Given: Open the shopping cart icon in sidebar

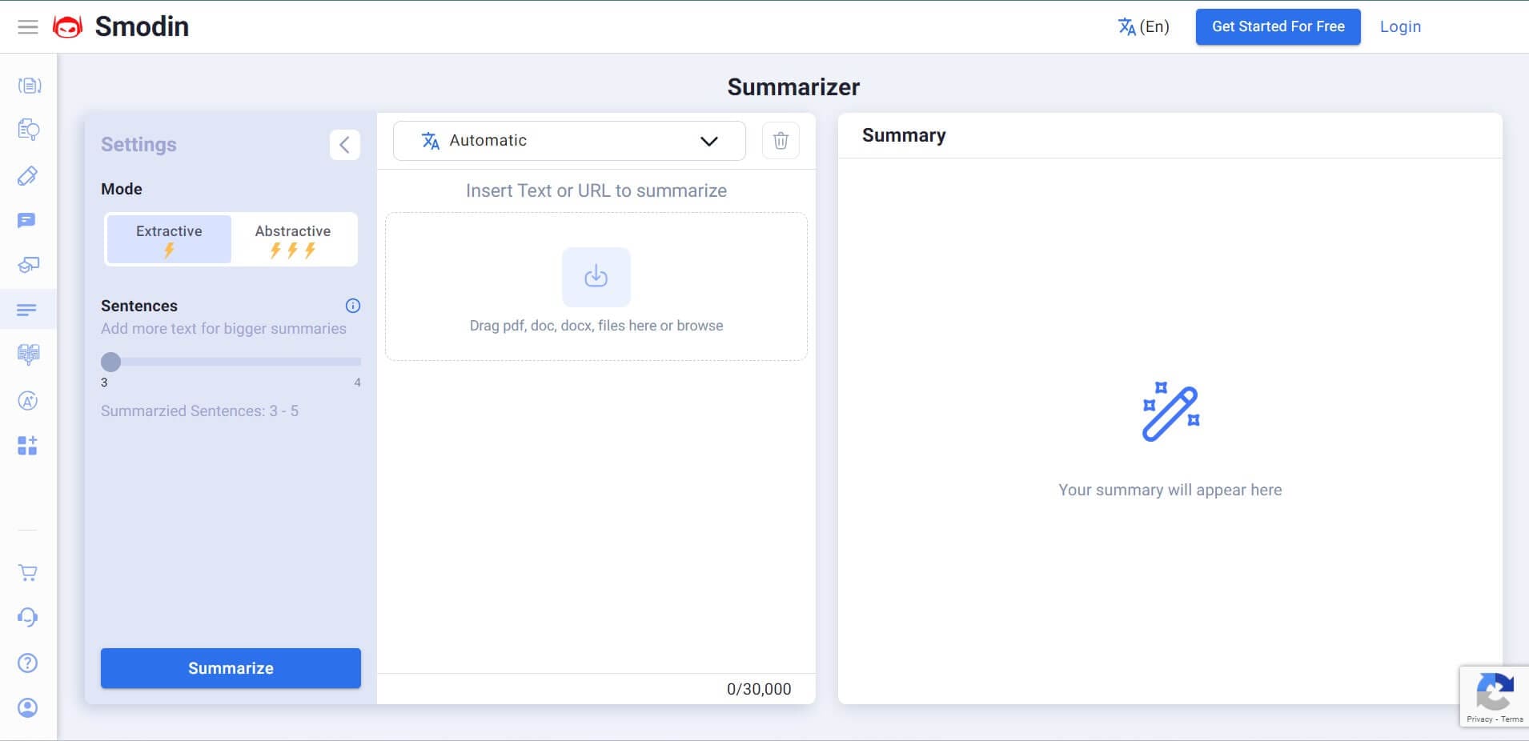Looking at the screenshot, I should pos(28,573).
